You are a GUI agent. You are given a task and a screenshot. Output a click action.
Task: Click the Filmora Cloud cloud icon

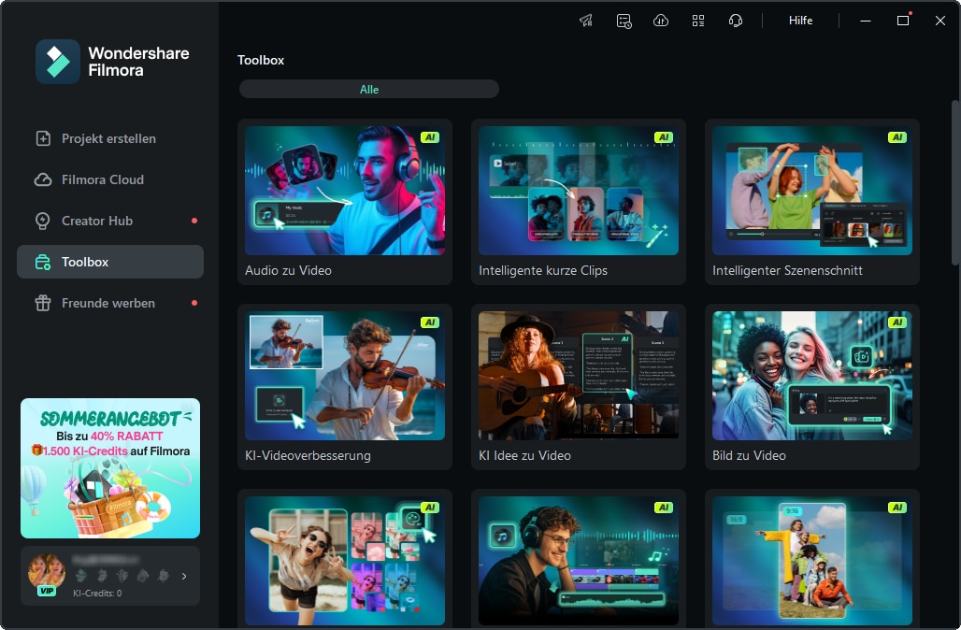tap(43, 179)
